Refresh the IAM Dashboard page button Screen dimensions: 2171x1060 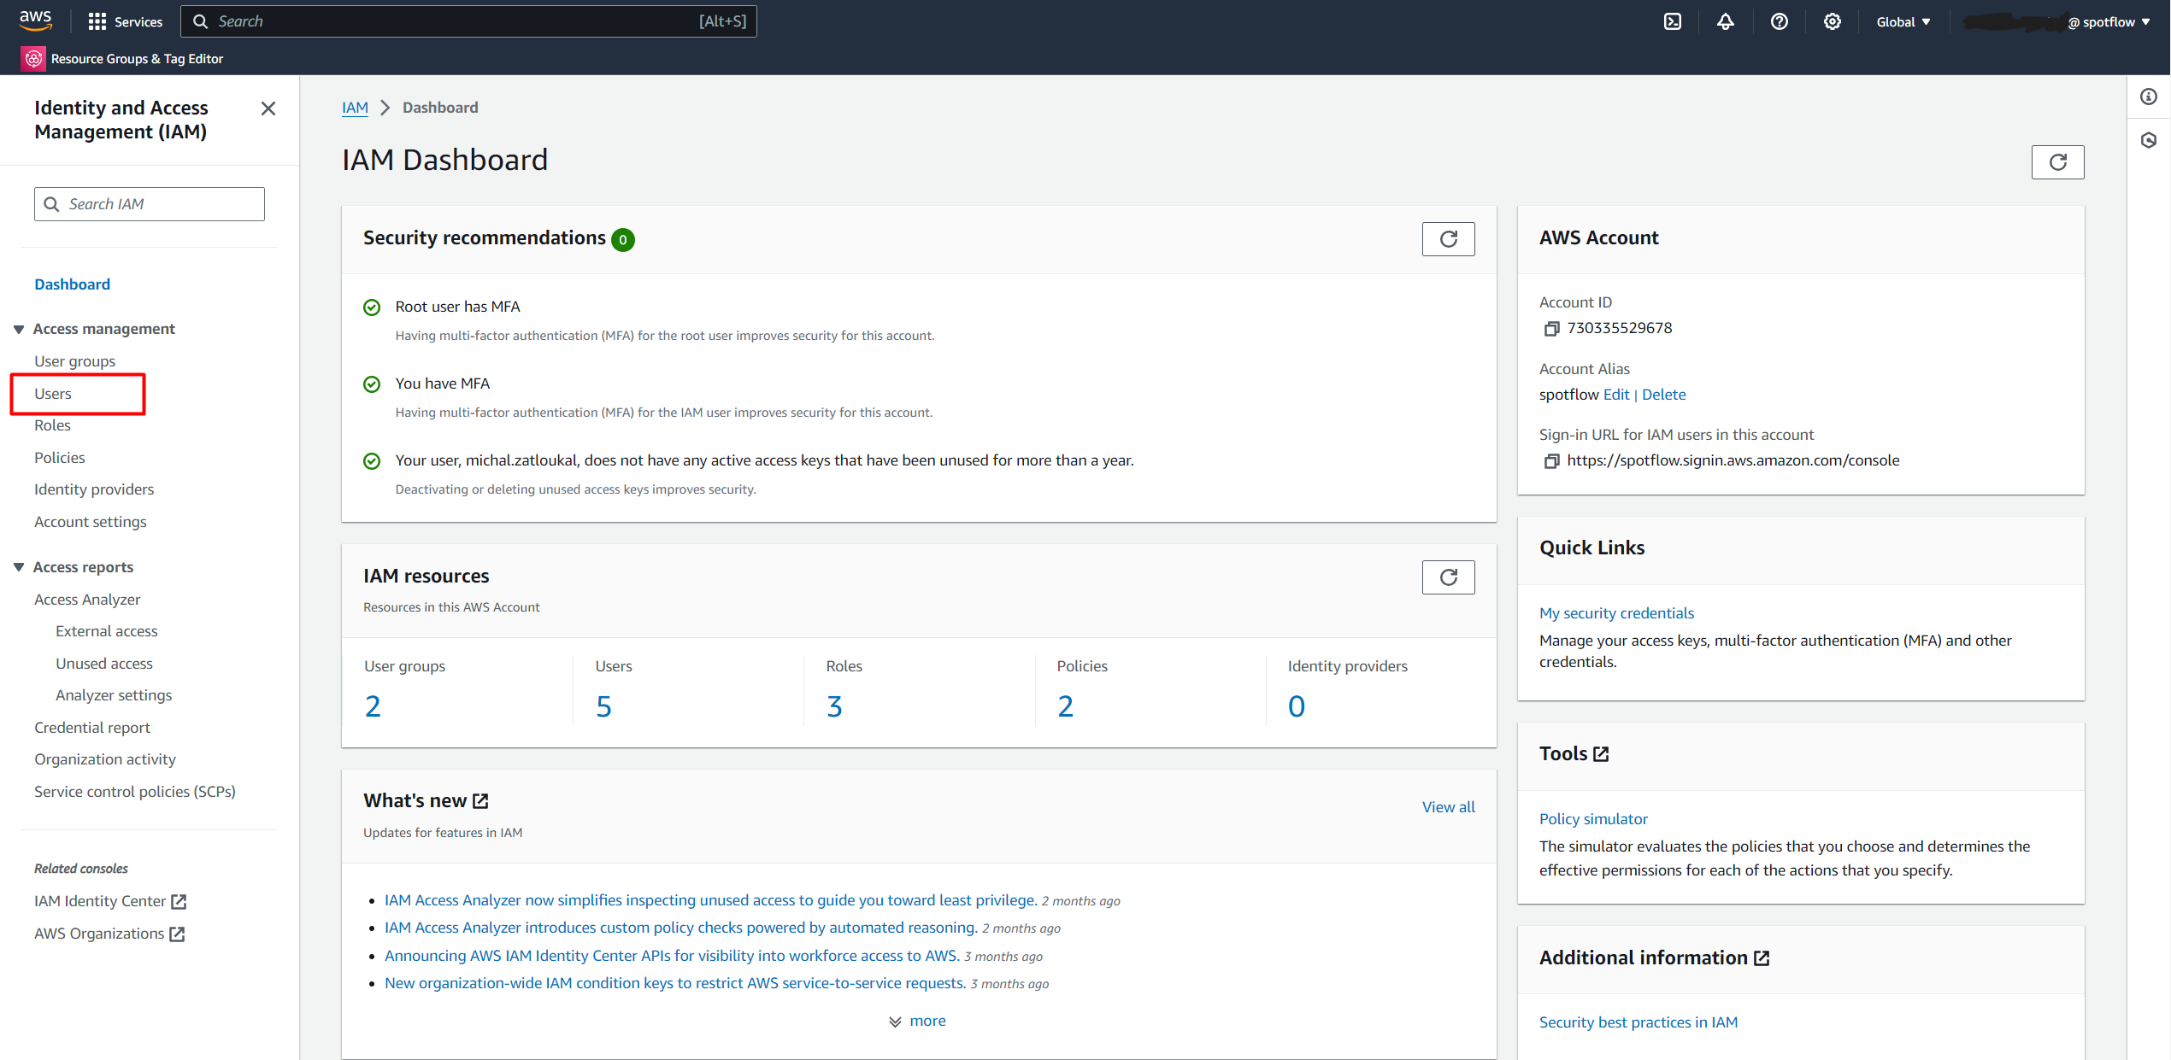(x=2057, y=162)
